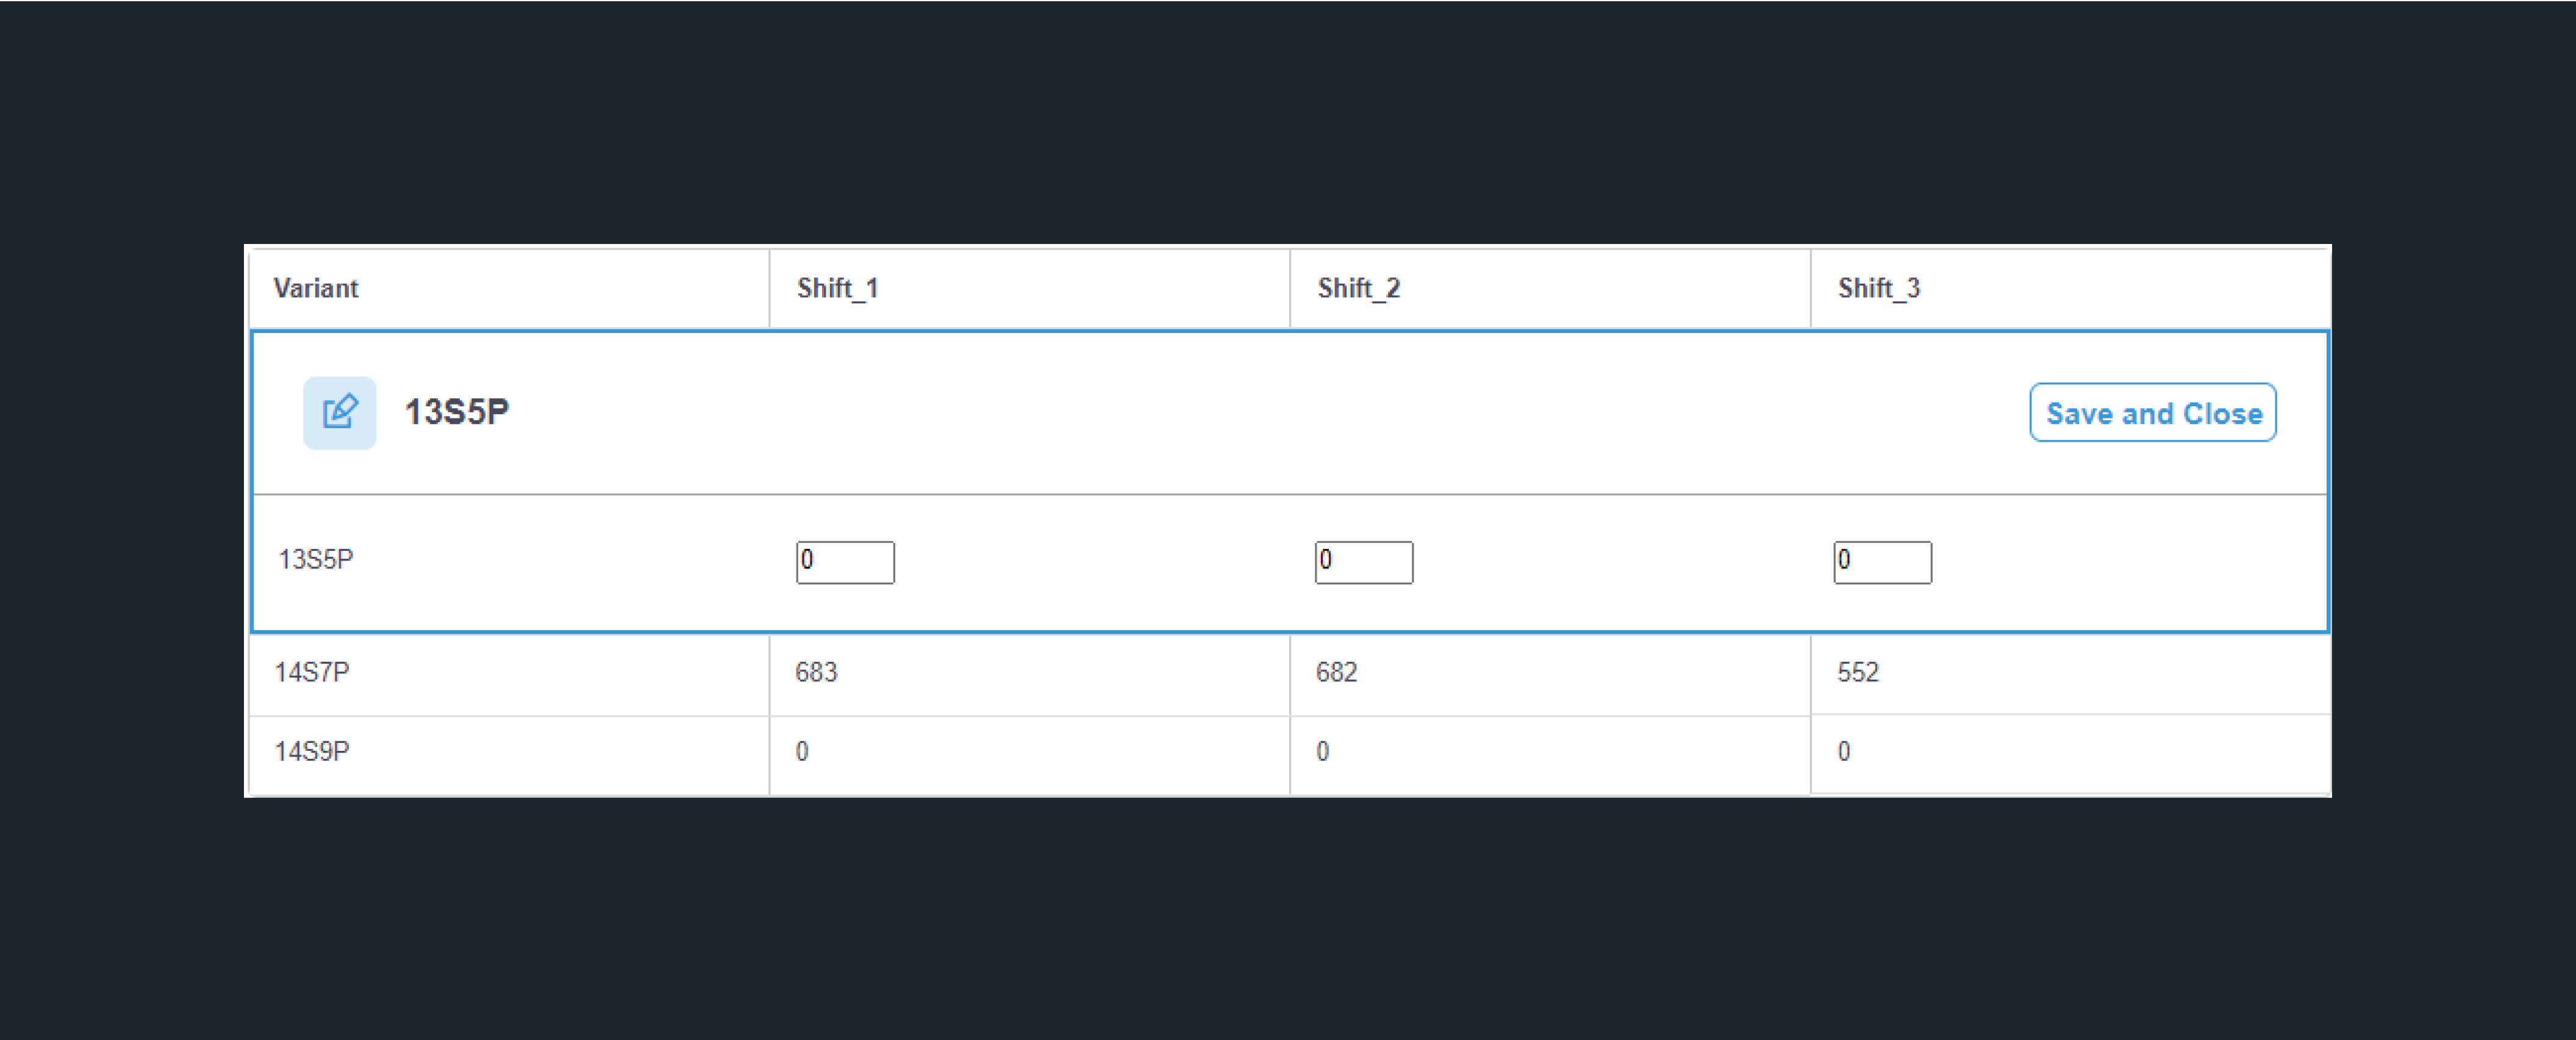
Task: Click the bold 13S5P edit panel title
Action: (457, 412)
